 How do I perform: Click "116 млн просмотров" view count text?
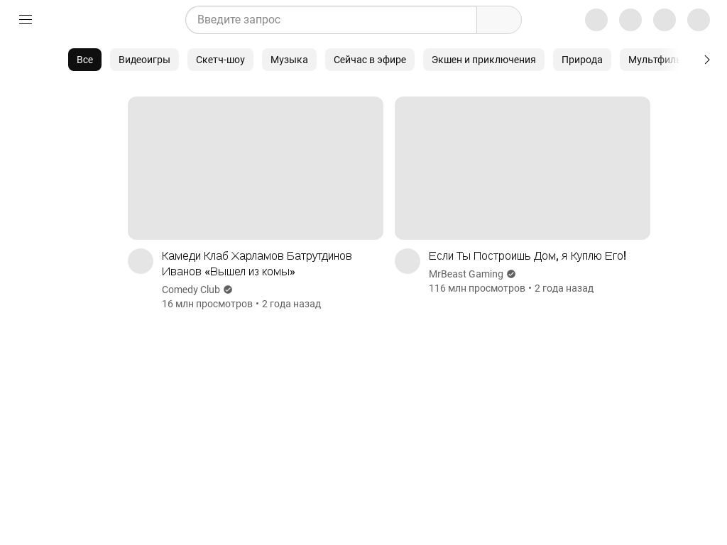pyautogui.click(x=476, y=288)
